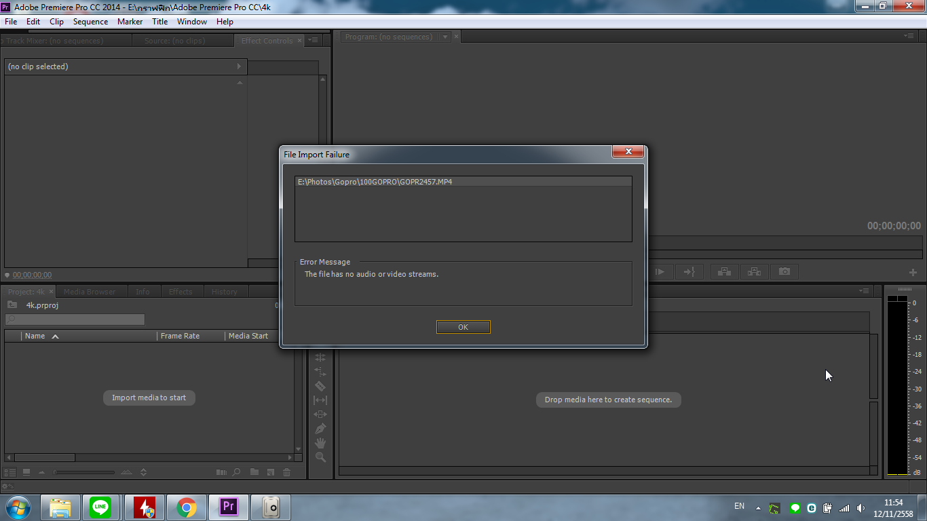The width and height of the screenshot is (927, 521).
Task: Close the Project: 4k tab
Action: 51,292
